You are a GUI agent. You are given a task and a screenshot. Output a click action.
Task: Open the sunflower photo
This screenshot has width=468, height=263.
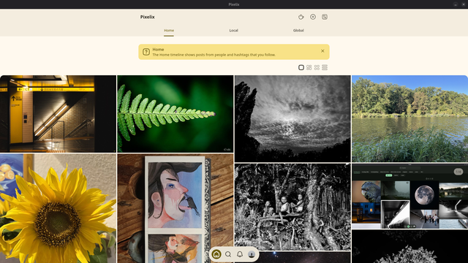[58, 208]
